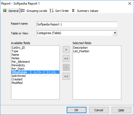Click the Grouping Levels list icon

point(23,11)
